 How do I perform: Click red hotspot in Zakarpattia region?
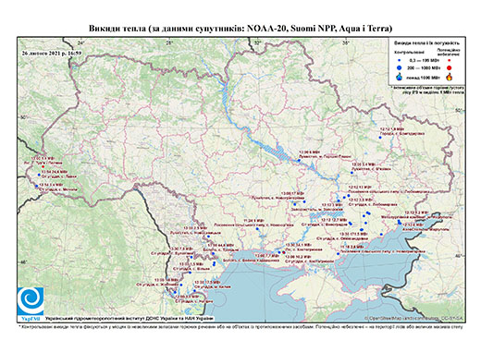click(x=43, y=166)
